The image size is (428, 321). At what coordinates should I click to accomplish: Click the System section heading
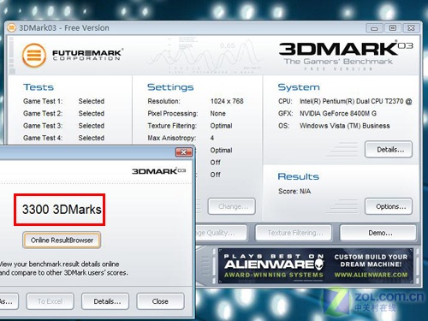(299, 87)
